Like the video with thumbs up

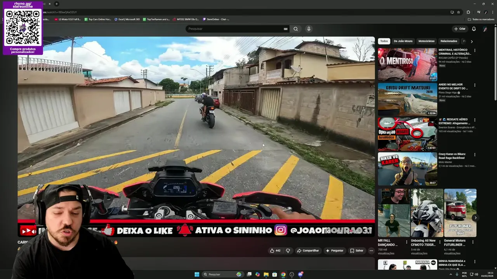click(x=275, y=251)
